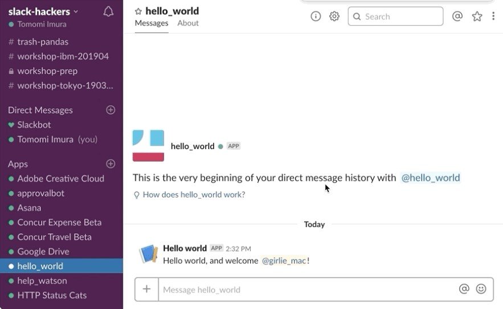Open How does hello_world work link

pos(194,195)
